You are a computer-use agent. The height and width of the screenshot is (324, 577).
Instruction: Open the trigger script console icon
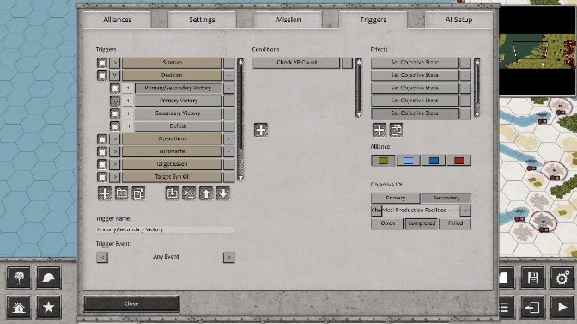pyautogui.click(x=189, y=193)
